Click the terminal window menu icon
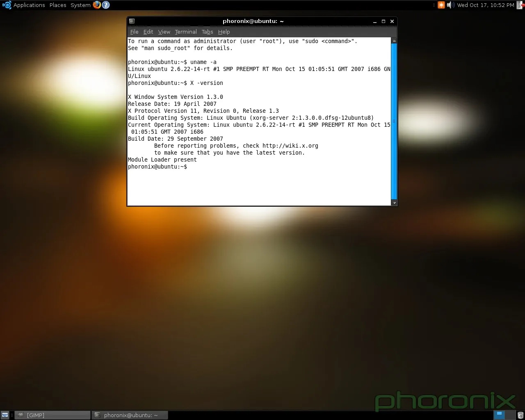The image size is (525, 420). coord(132,21)
